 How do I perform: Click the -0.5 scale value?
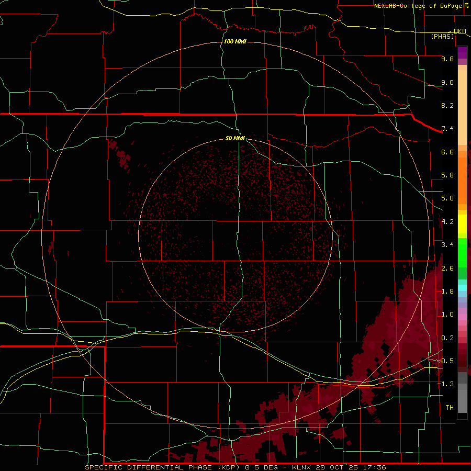(x=445, y=361)
